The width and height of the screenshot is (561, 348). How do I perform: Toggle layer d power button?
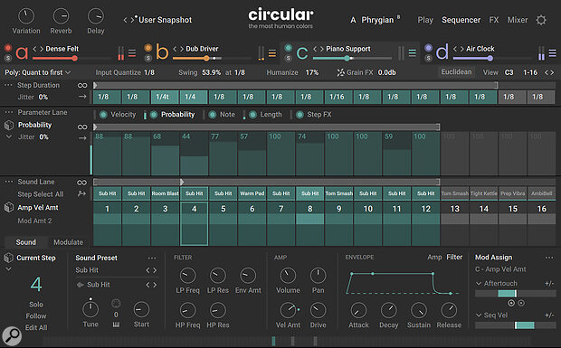428,48
